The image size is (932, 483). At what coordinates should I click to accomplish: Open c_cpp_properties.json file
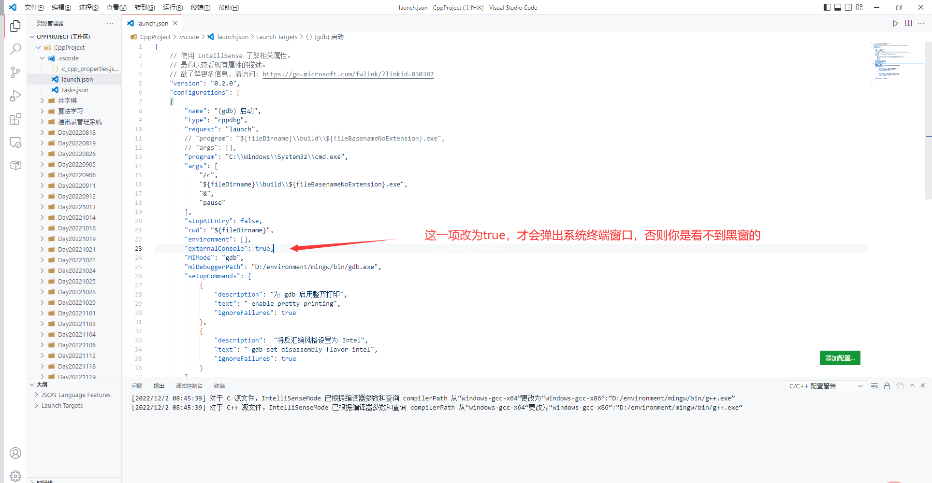point(74,69)
